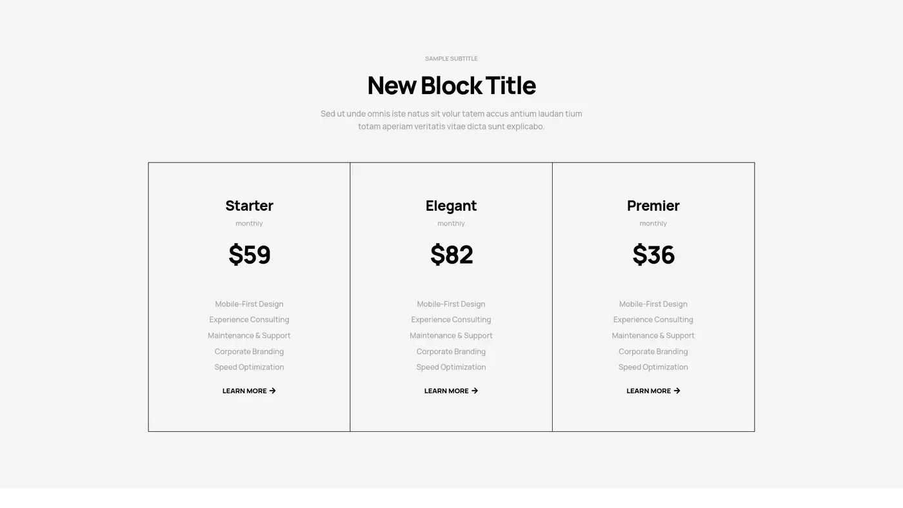Click the $59 price in the Starter card
The image size is (903, 508).
[x=249, y=255]
